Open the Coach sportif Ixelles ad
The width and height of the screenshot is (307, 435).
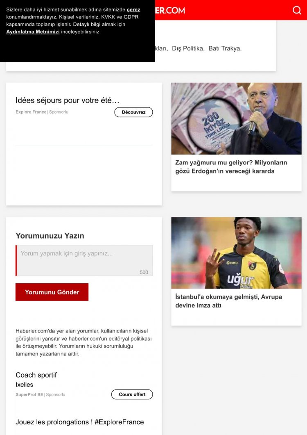36,380
